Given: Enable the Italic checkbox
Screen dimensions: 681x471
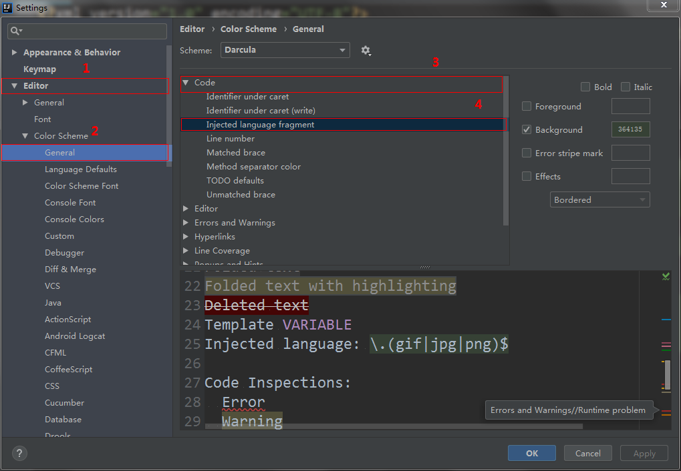Looking at the screenshot, I should click(625, 87).
